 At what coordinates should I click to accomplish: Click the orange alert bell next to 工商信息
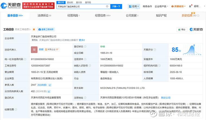tap(34, 29)
